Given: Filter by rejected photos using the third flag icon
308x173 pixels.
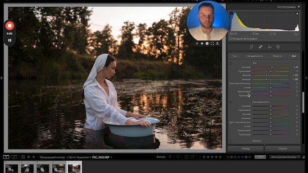Looking at the screenshot, I should coord(178,157).
